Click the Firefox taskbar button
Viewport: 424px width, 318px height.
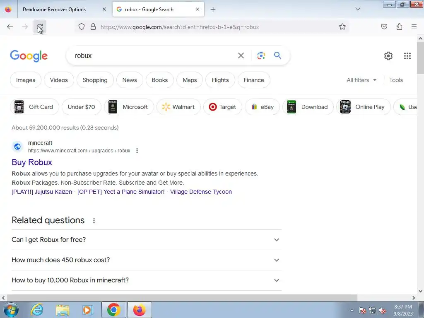click(140, 310)
